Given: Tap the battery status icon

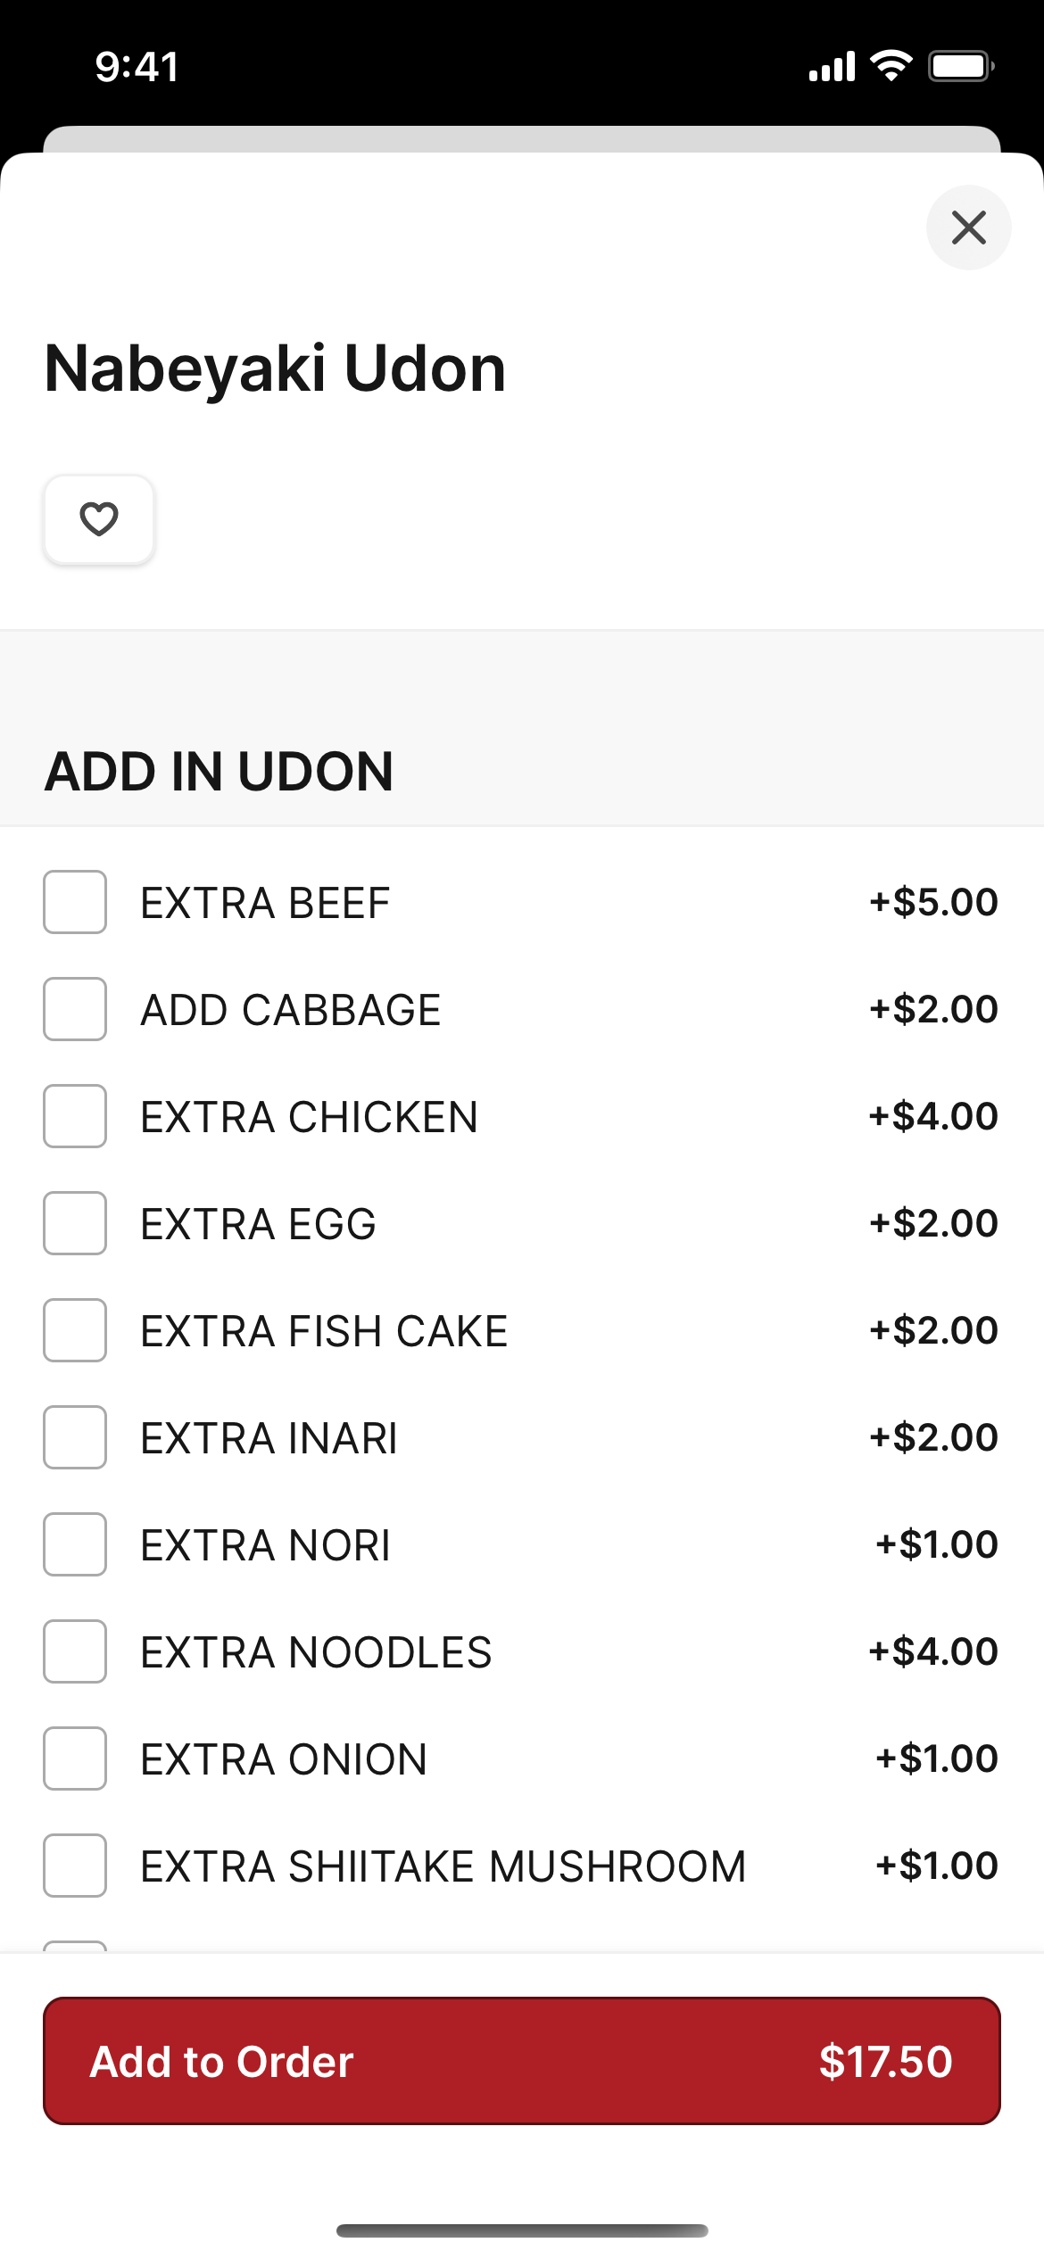Looking at the screenshot, I should tap(961, 66).
